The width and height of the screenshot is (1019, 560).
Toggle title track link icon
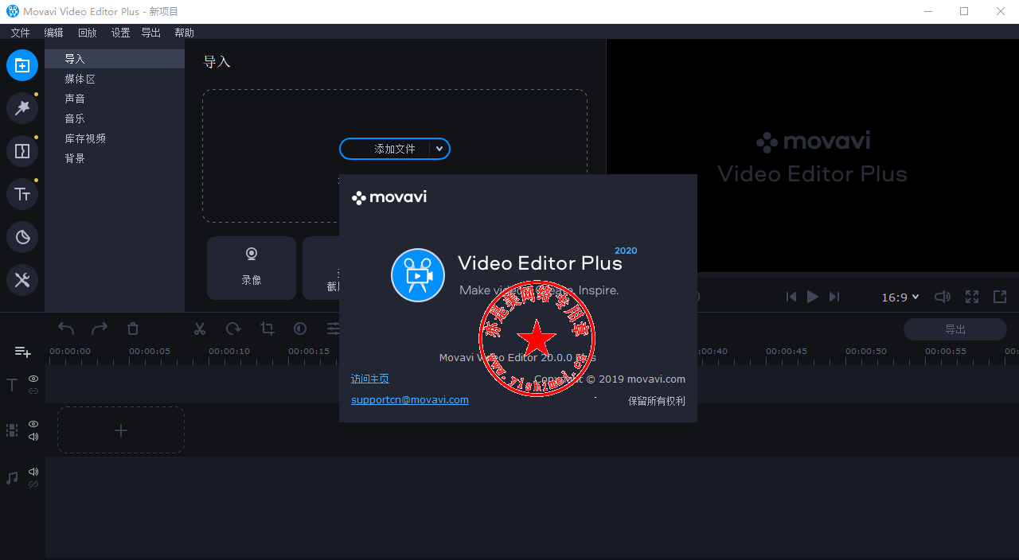[33, 391]
